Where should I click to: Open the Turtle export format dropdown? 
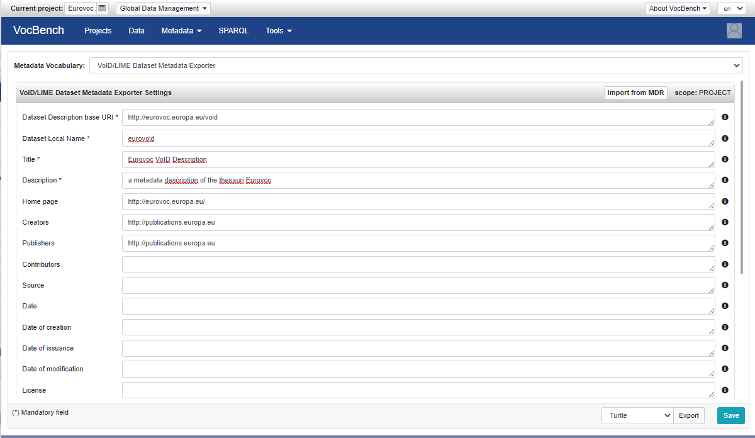[637, 415]
